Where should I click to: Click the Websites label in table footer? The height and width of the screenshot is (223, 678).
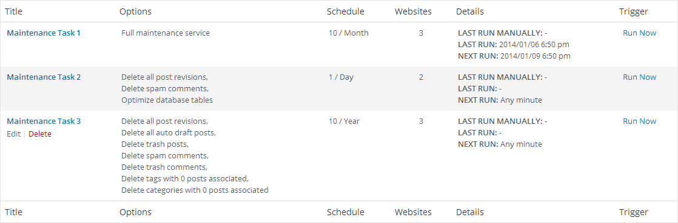(x=413, y=212)
